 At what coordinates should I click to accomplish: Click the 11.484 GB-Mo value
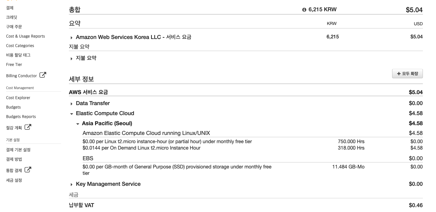348,167
